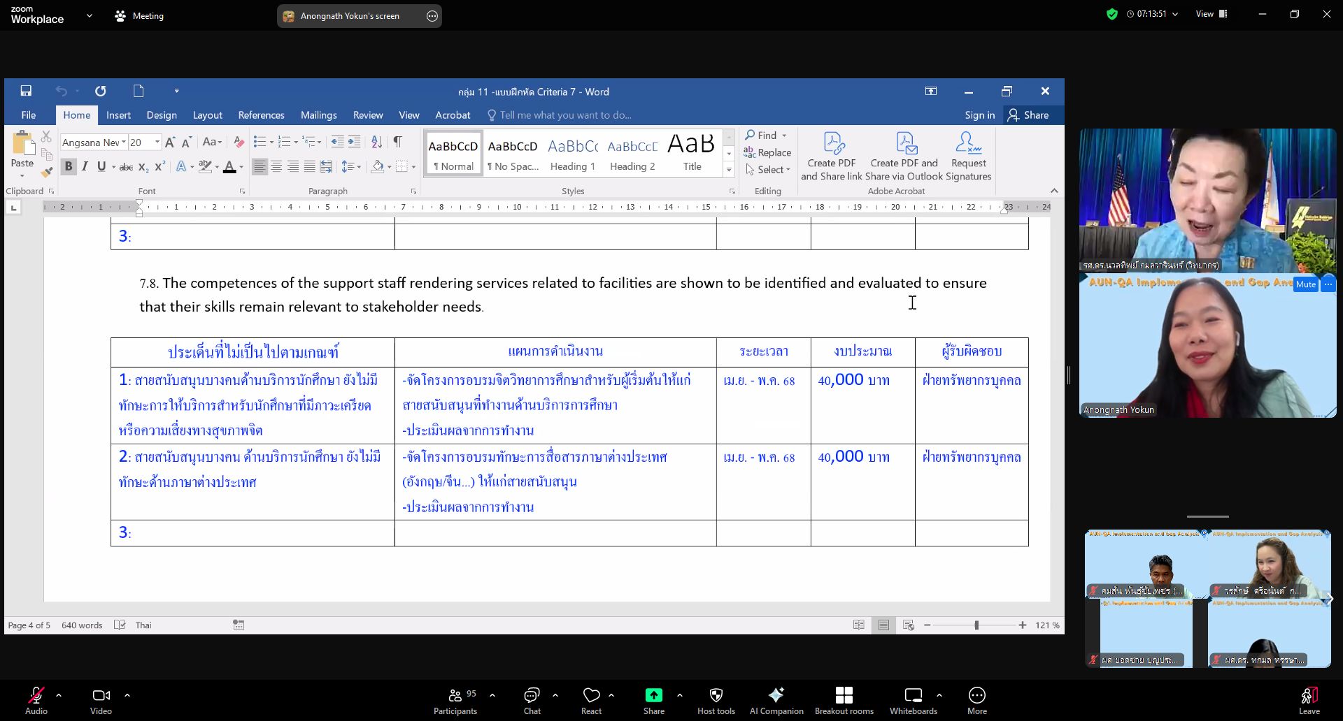Screen dimensions: 1343x721
Task: Open the Select dropdown in Editing group
Action: [768, 170]
